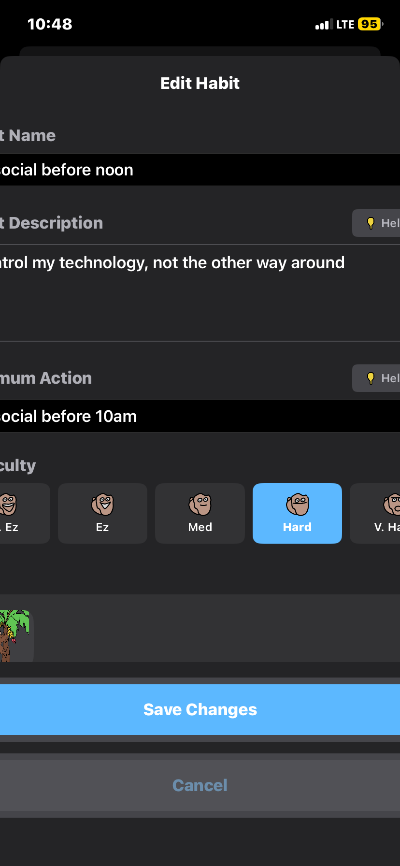Pick the Ez difficulty button
Viewport: 400px width, 866px height.
102,513
